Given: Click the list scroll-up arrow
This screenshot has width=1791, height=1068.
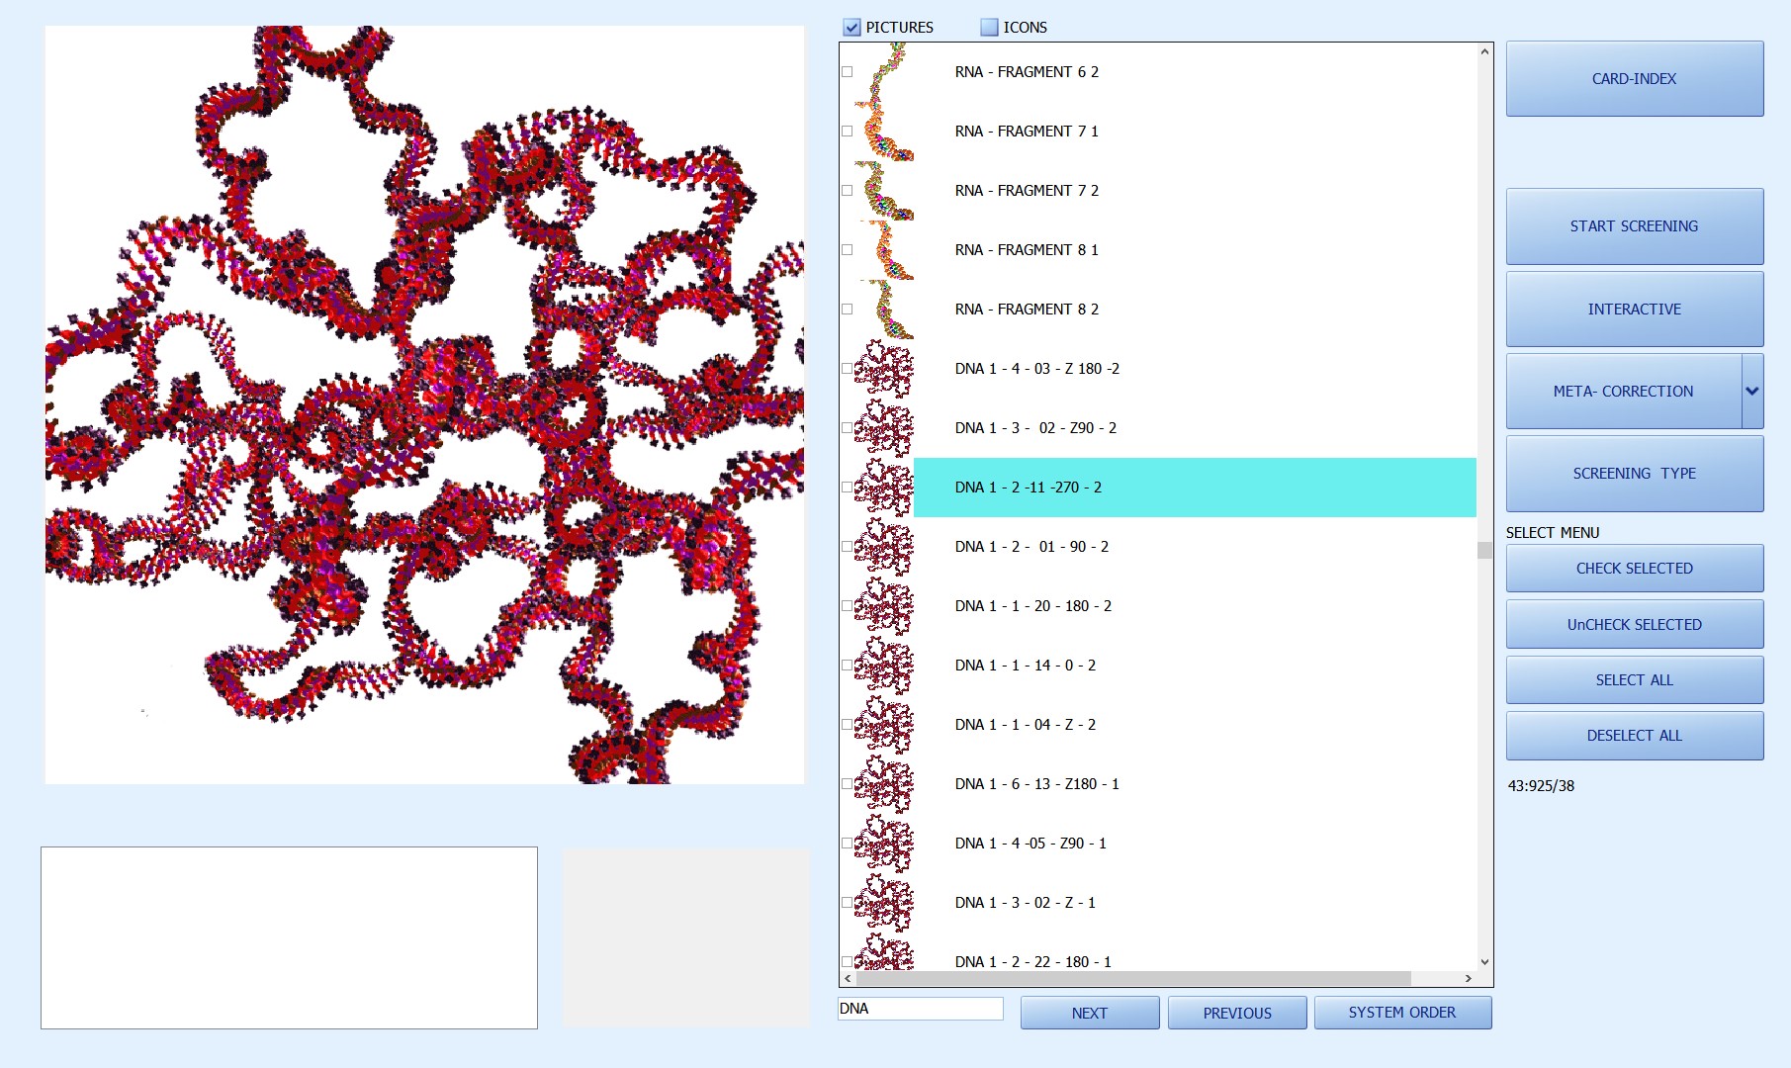Looking at the screenshot, I should 1484,51.
